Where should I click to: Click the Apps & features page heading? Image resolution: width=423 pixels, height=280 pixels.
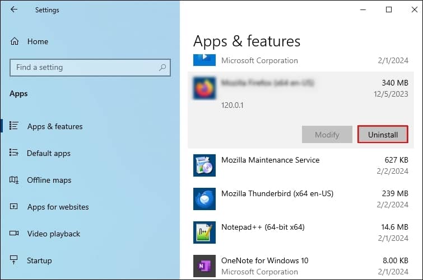[247, 41]
